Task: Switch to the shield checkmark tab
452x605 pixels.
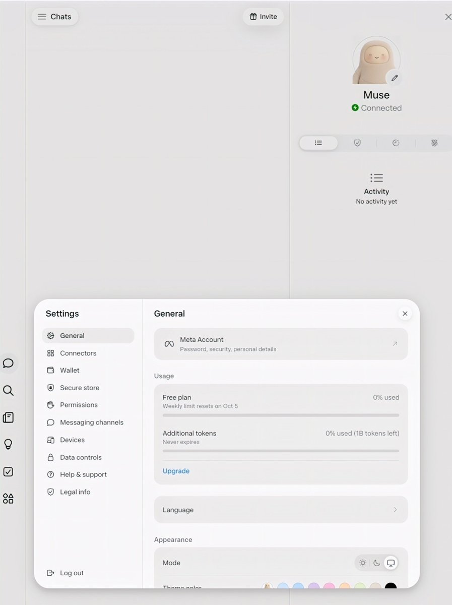Action: pyautogui.click(x=357, y=143)
